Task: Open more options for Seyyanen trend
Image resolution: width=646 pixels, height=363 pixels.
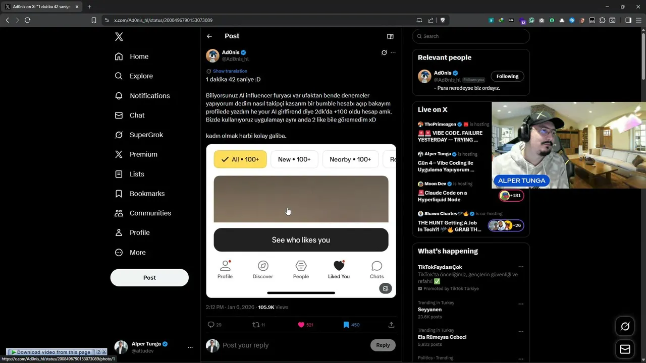Action: 521,304
